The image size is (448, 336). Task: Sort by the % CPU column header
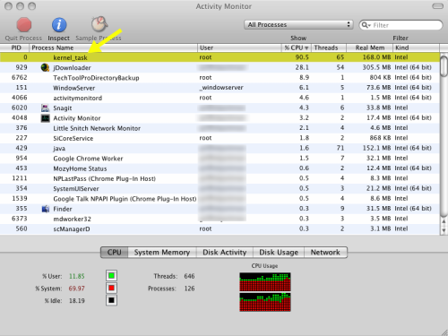point(297,47)
